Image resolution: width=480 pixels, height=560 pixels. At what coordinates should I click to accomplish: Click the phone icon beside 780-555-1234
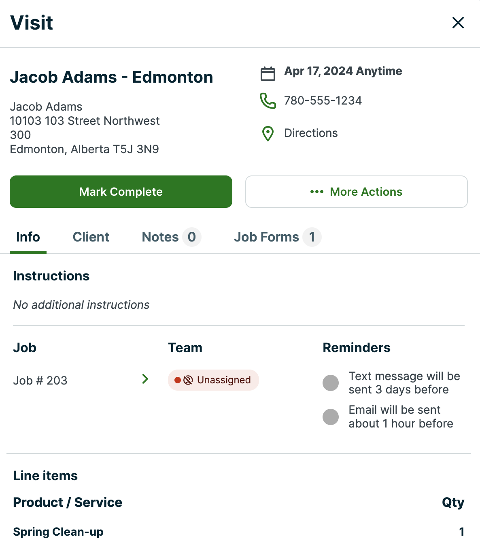click(x=268, y=101)
